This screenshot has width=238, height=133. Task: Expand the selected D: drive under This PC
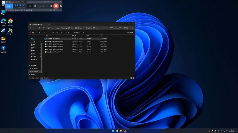click(30, 72)
